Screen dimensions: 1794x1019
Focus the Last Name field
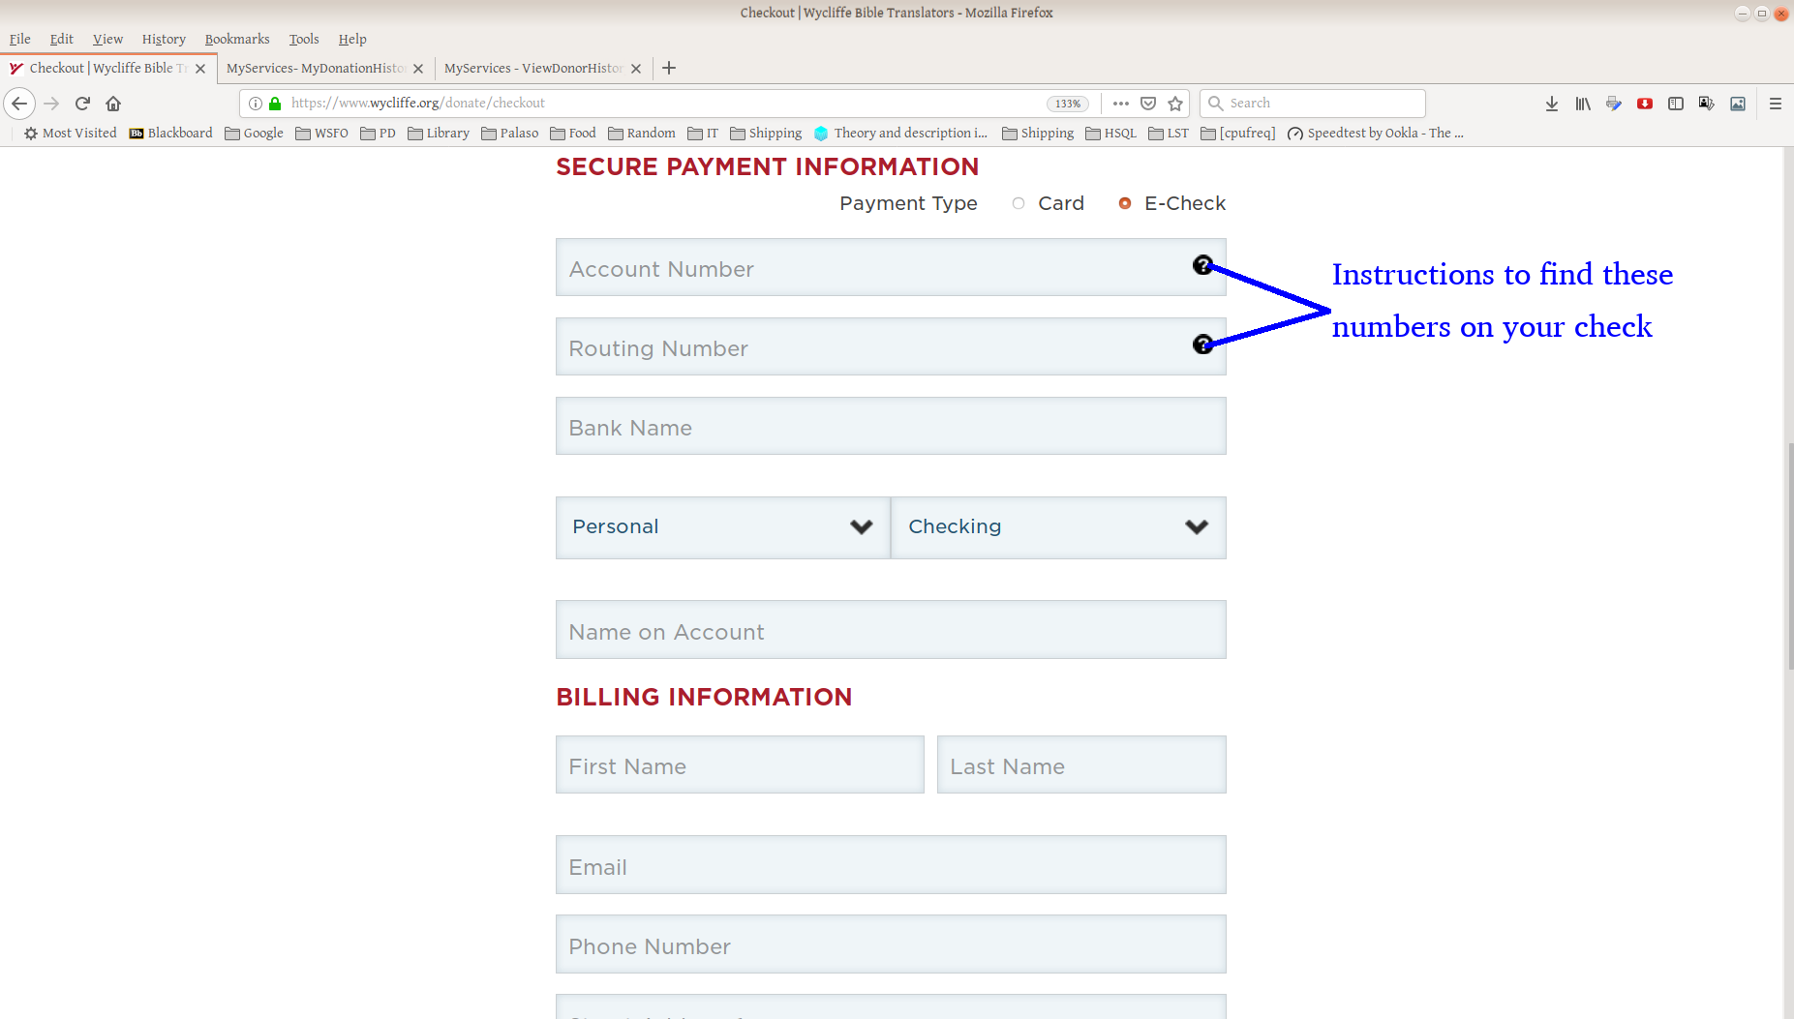coord(1081,764)
